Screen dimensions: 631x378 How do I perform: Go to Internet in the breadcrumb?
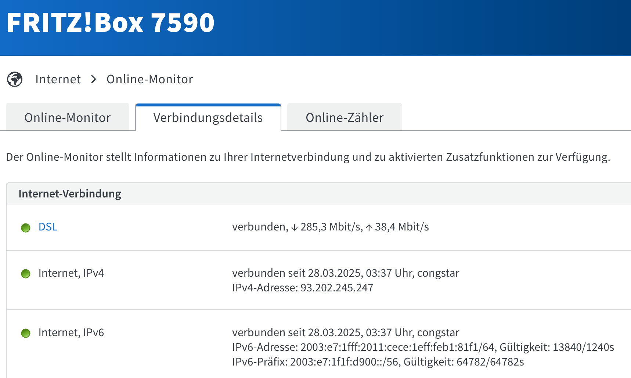tap(58, 79)
